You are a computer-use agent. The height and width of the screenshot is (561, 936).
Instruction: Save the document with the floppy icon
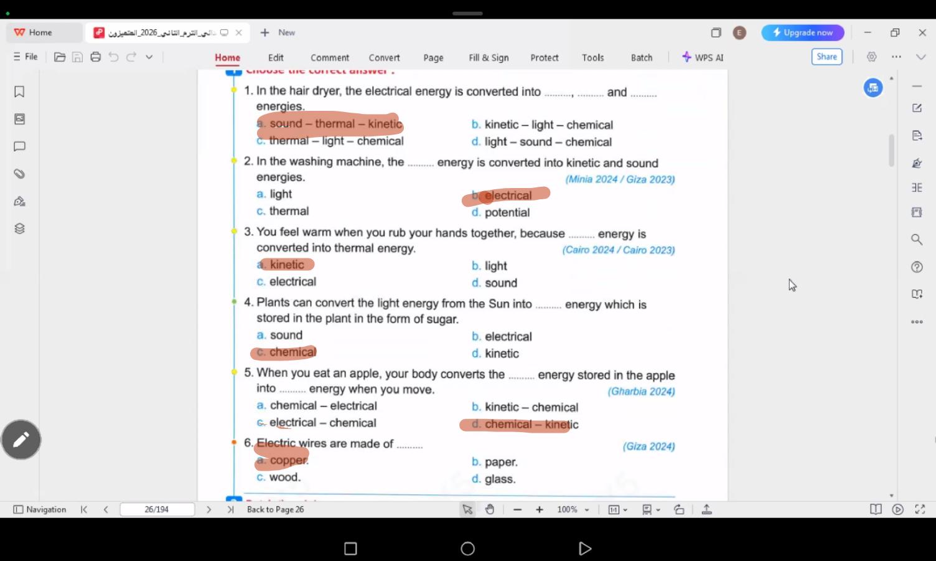coord(77,57)
